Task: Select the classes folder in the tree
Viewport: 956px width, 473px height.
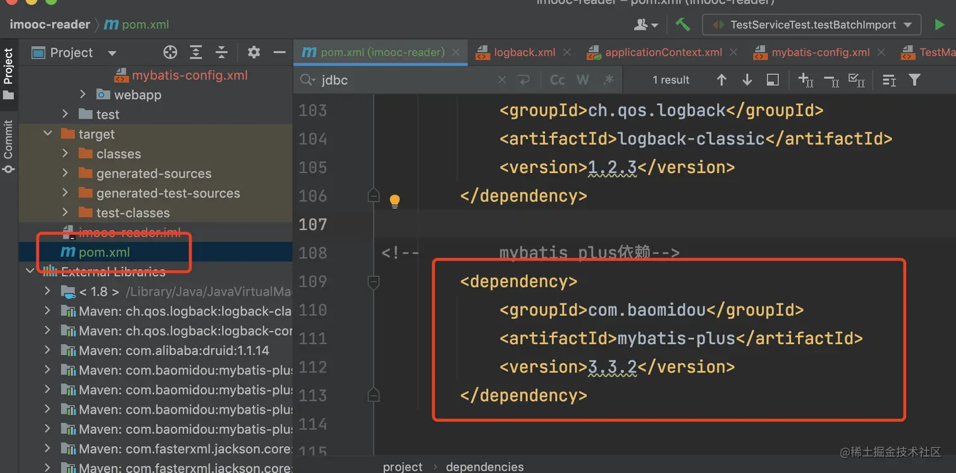Action: click(x=156, y=153)
